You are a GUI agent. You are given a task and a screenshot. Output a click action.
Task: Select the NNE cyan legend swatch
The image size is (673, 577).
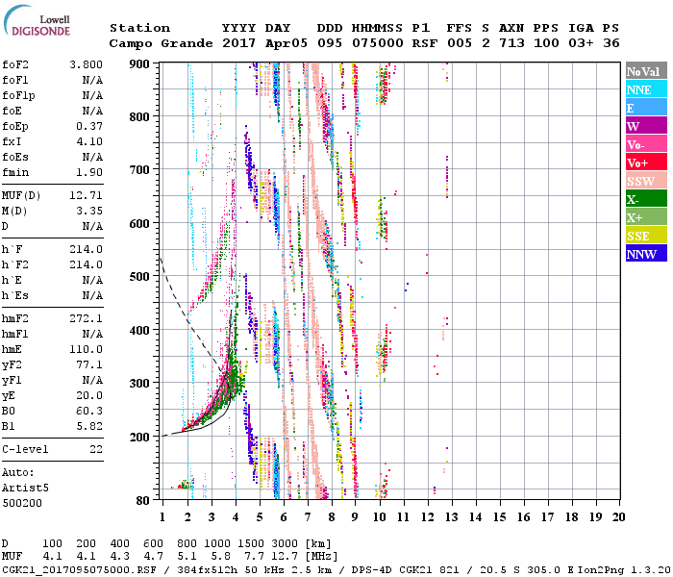[x=645, y=89]
